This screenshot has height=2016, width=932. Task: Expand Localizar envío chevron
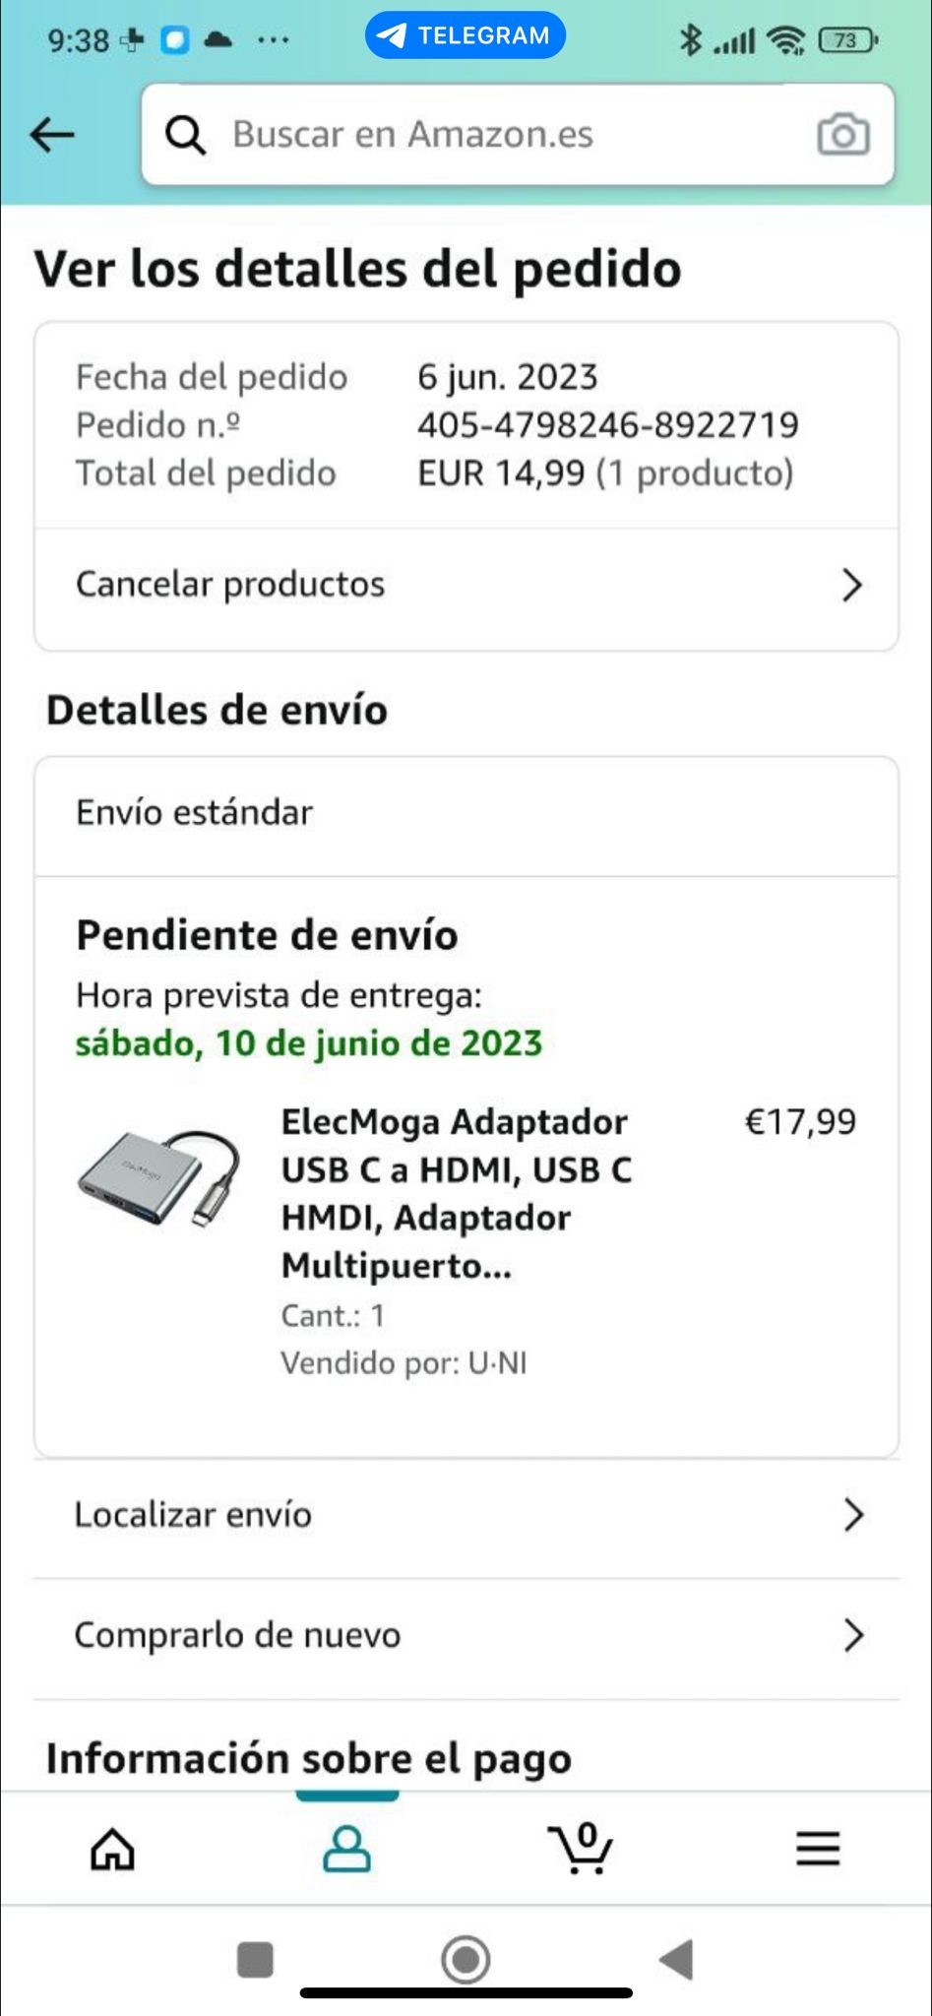(x=853, y=1515)
